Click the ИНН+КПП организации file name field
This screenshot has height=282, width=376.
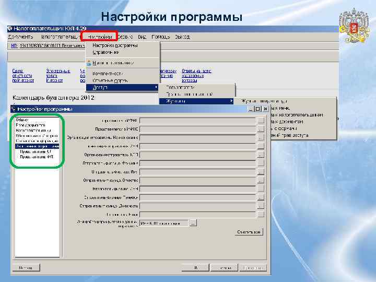(164, 224)
